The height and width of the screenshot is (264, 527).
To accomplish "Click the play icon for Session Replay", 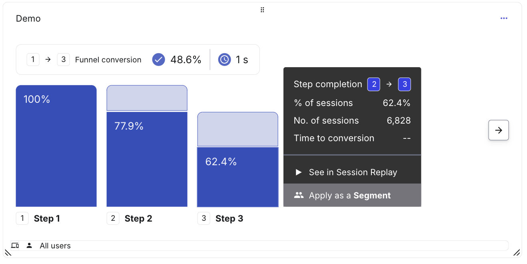I will click(x=298, y=172).
